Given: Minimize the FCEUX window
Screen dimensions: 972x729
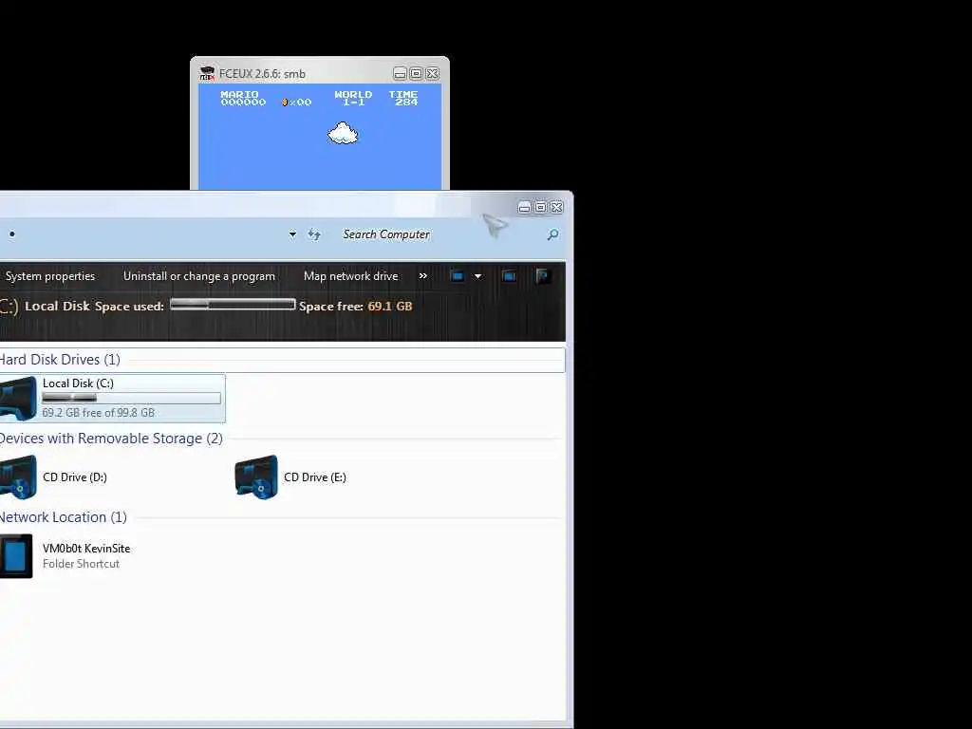Looking at the screenshot, I should (x=400, y=74).
